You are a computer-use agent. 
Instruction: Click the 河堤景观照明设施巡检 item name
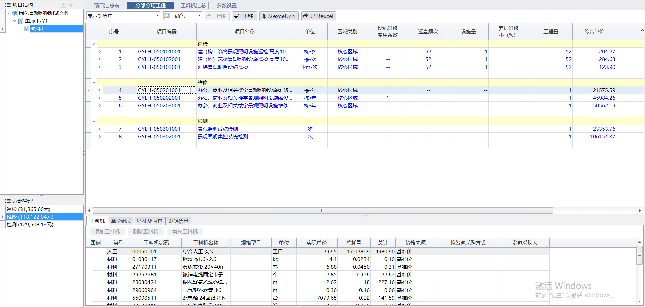point(223,67)
